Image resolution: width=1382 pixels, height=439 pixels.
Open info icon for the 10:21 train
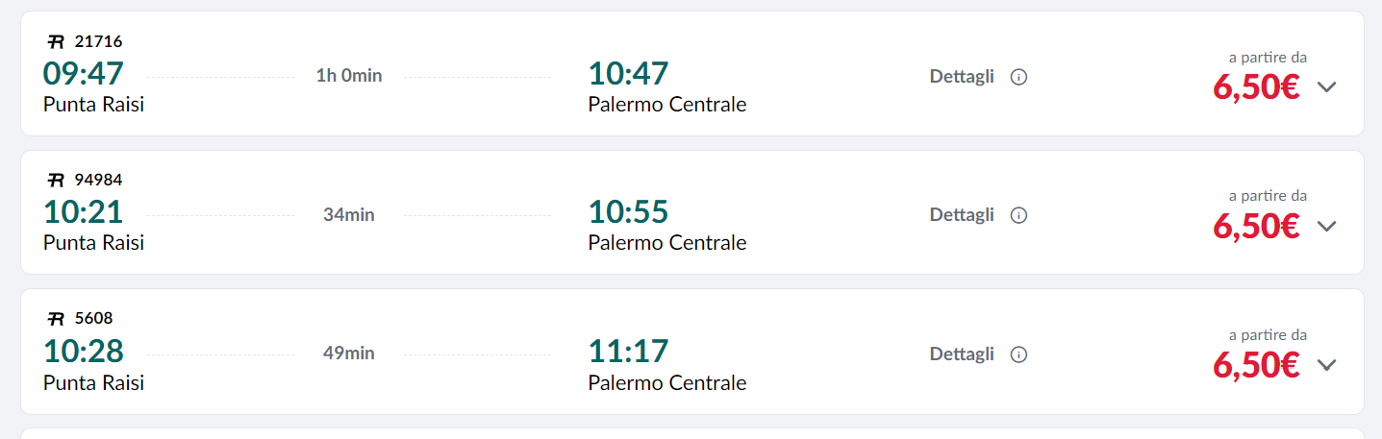1019,216
